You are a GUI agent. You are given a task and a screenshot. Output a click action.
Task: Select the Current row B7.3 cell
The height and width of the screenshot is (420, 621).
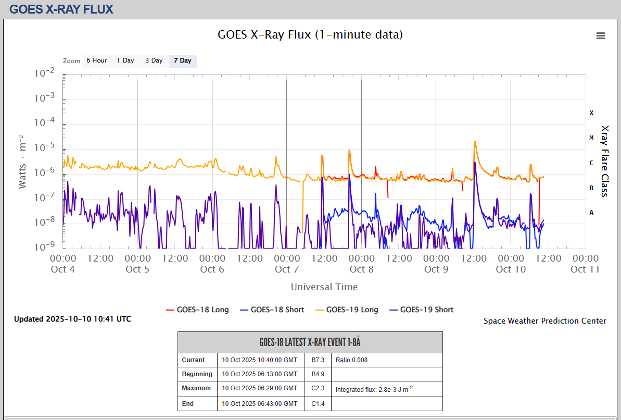[318, 360]
